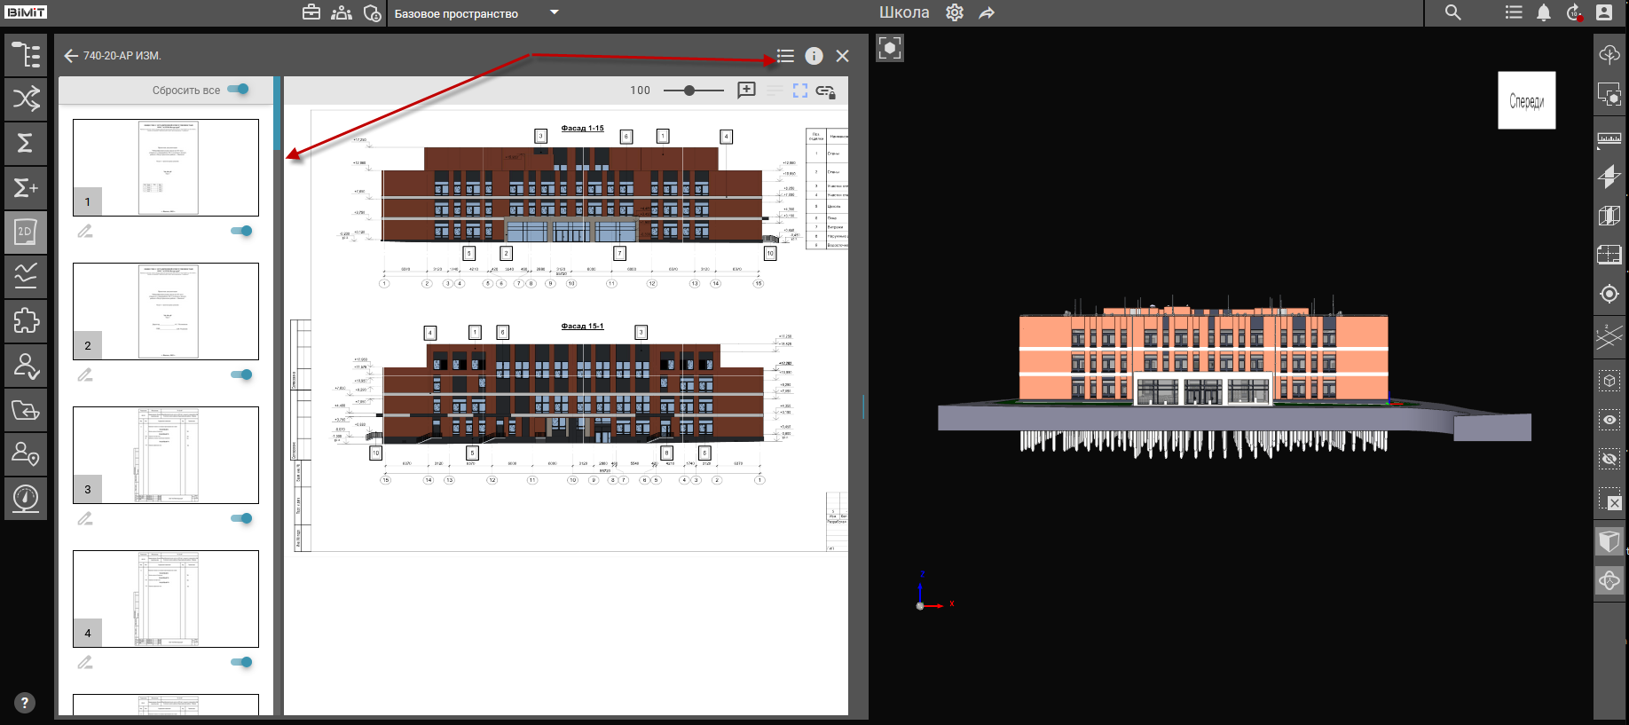1629x725 pixels.
Task: Click the zoom slider handle near 100
Action: (689, 91)
